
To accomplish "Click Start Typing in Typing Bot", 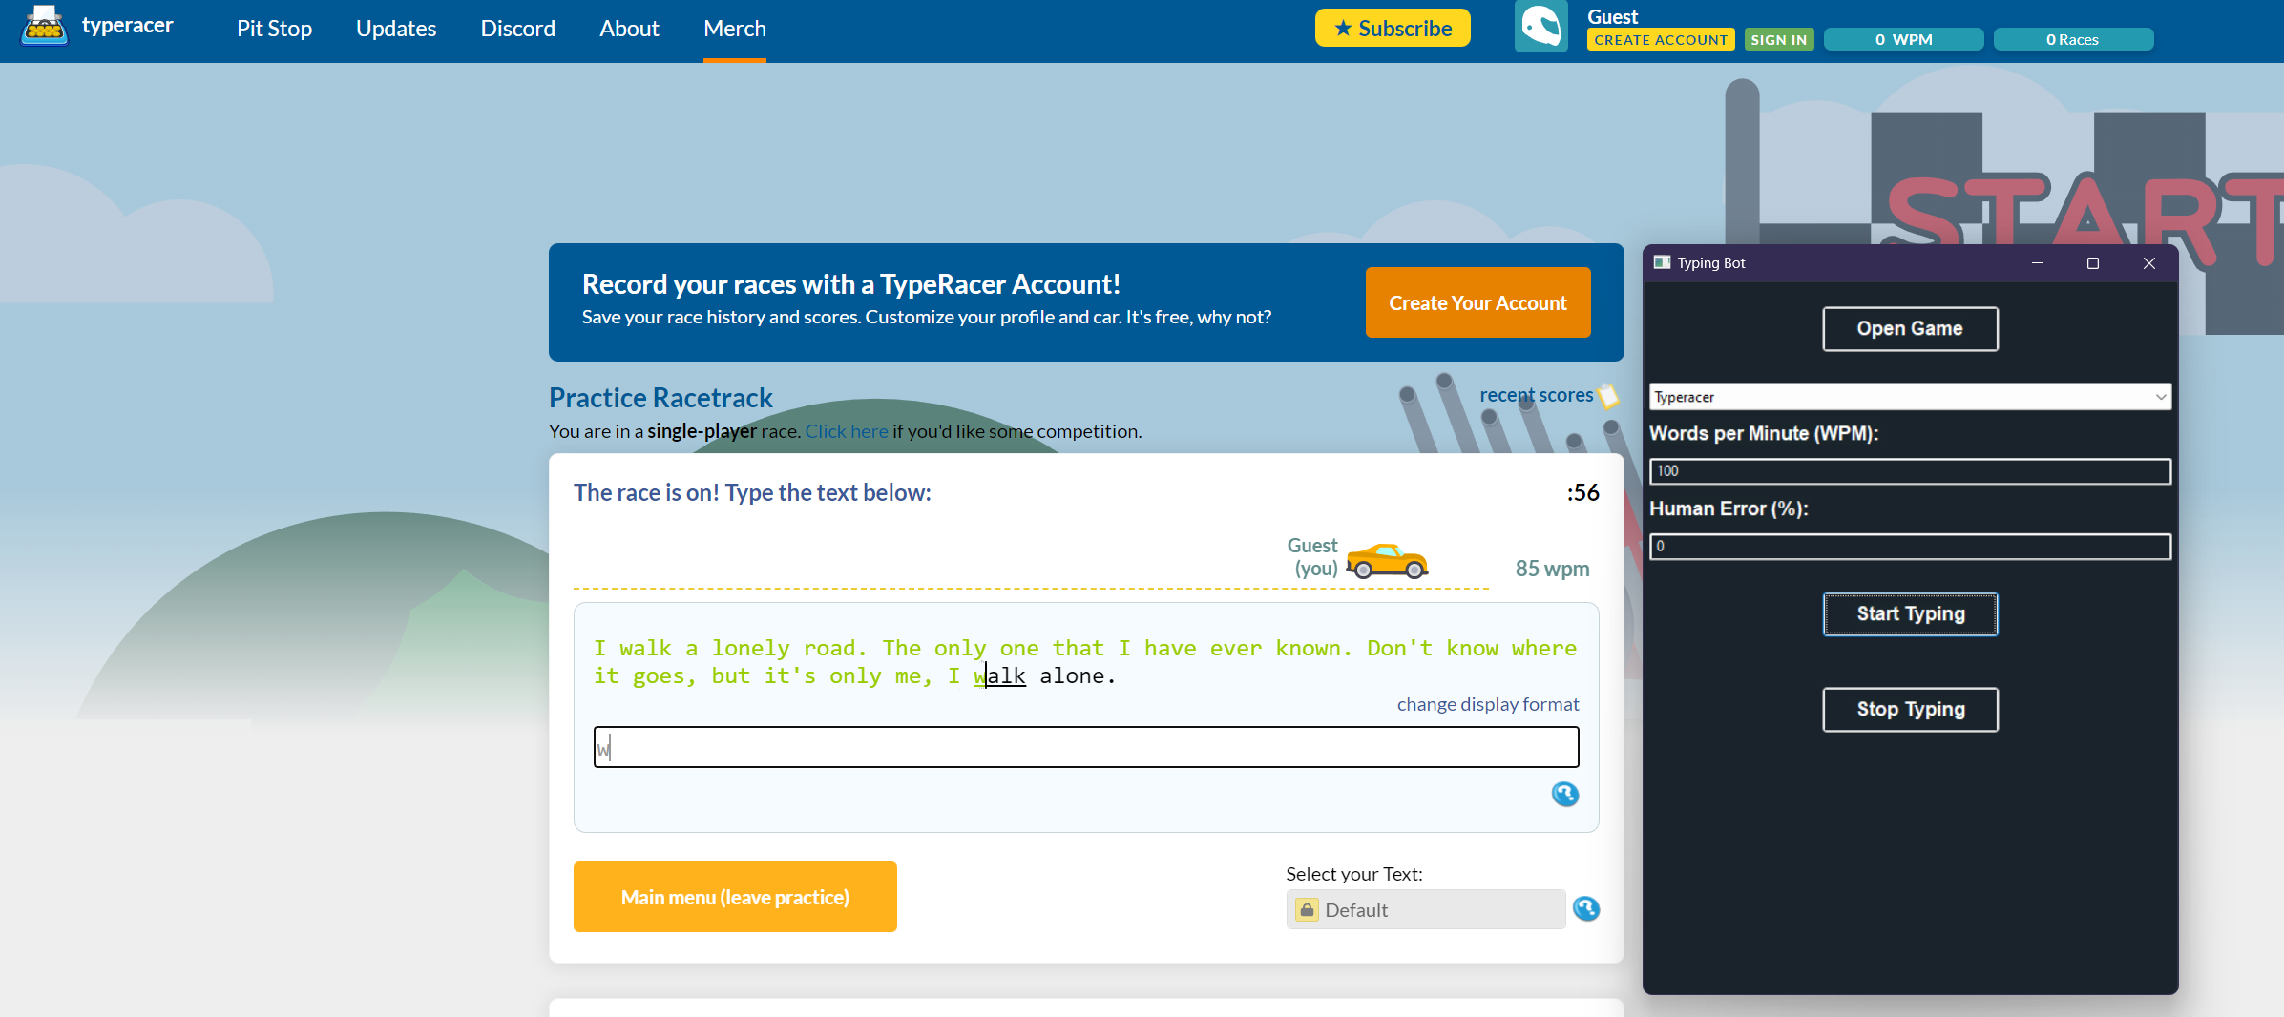I will (1910, 614).
